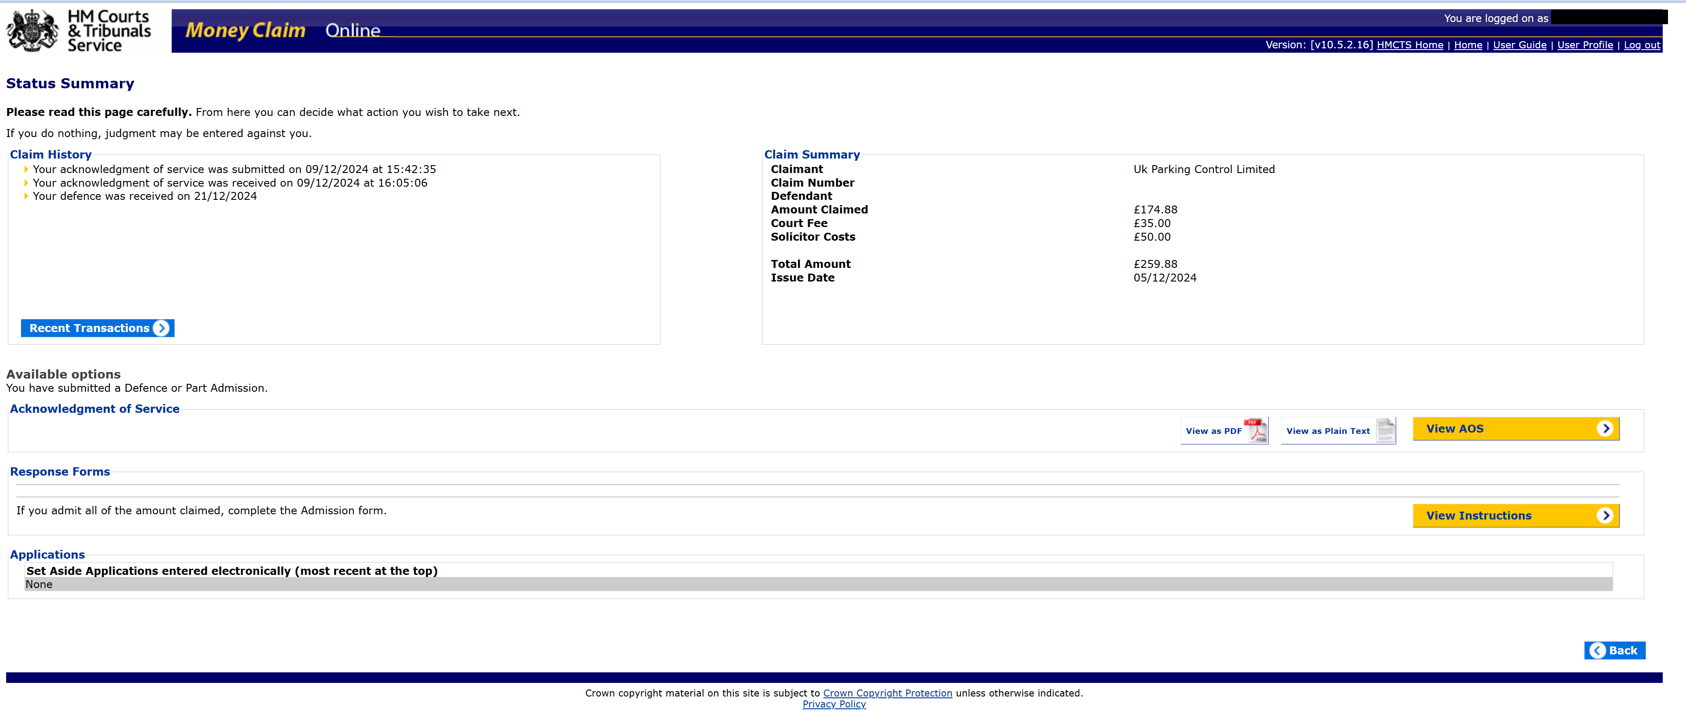Click the plain text document icon
Viewport: 1686px width, 711px height.
pos(1385,430)
